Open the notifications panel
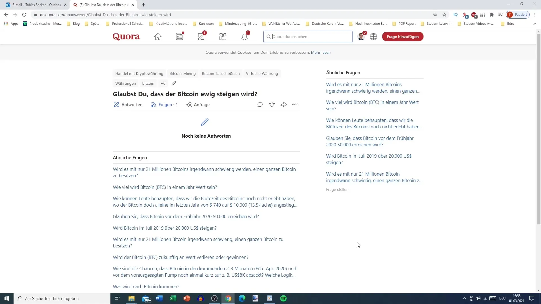Screen dimensions: 541x304 (245, 36)
